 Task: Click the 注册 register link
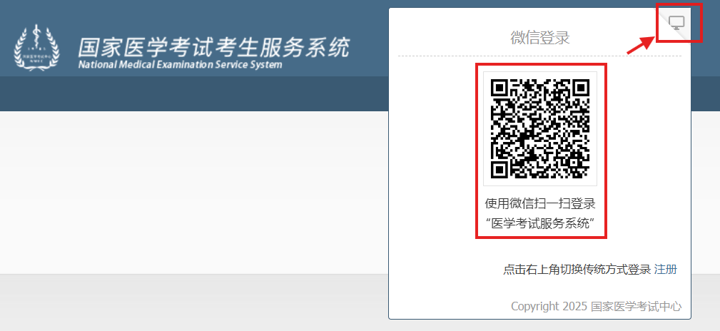665,270
